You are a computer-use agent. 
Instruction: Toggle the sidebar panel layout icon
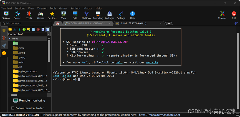tap(48, 29)
